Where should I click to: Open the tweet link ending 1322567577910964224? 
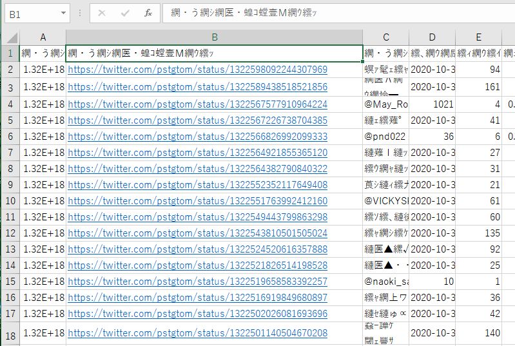pos(198,104)
